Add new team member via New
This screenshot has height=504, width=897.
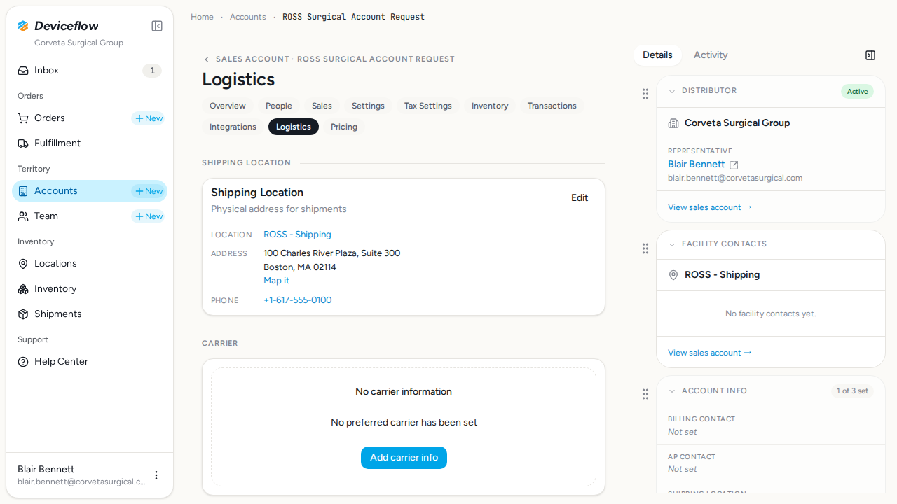tap(149, 216)
